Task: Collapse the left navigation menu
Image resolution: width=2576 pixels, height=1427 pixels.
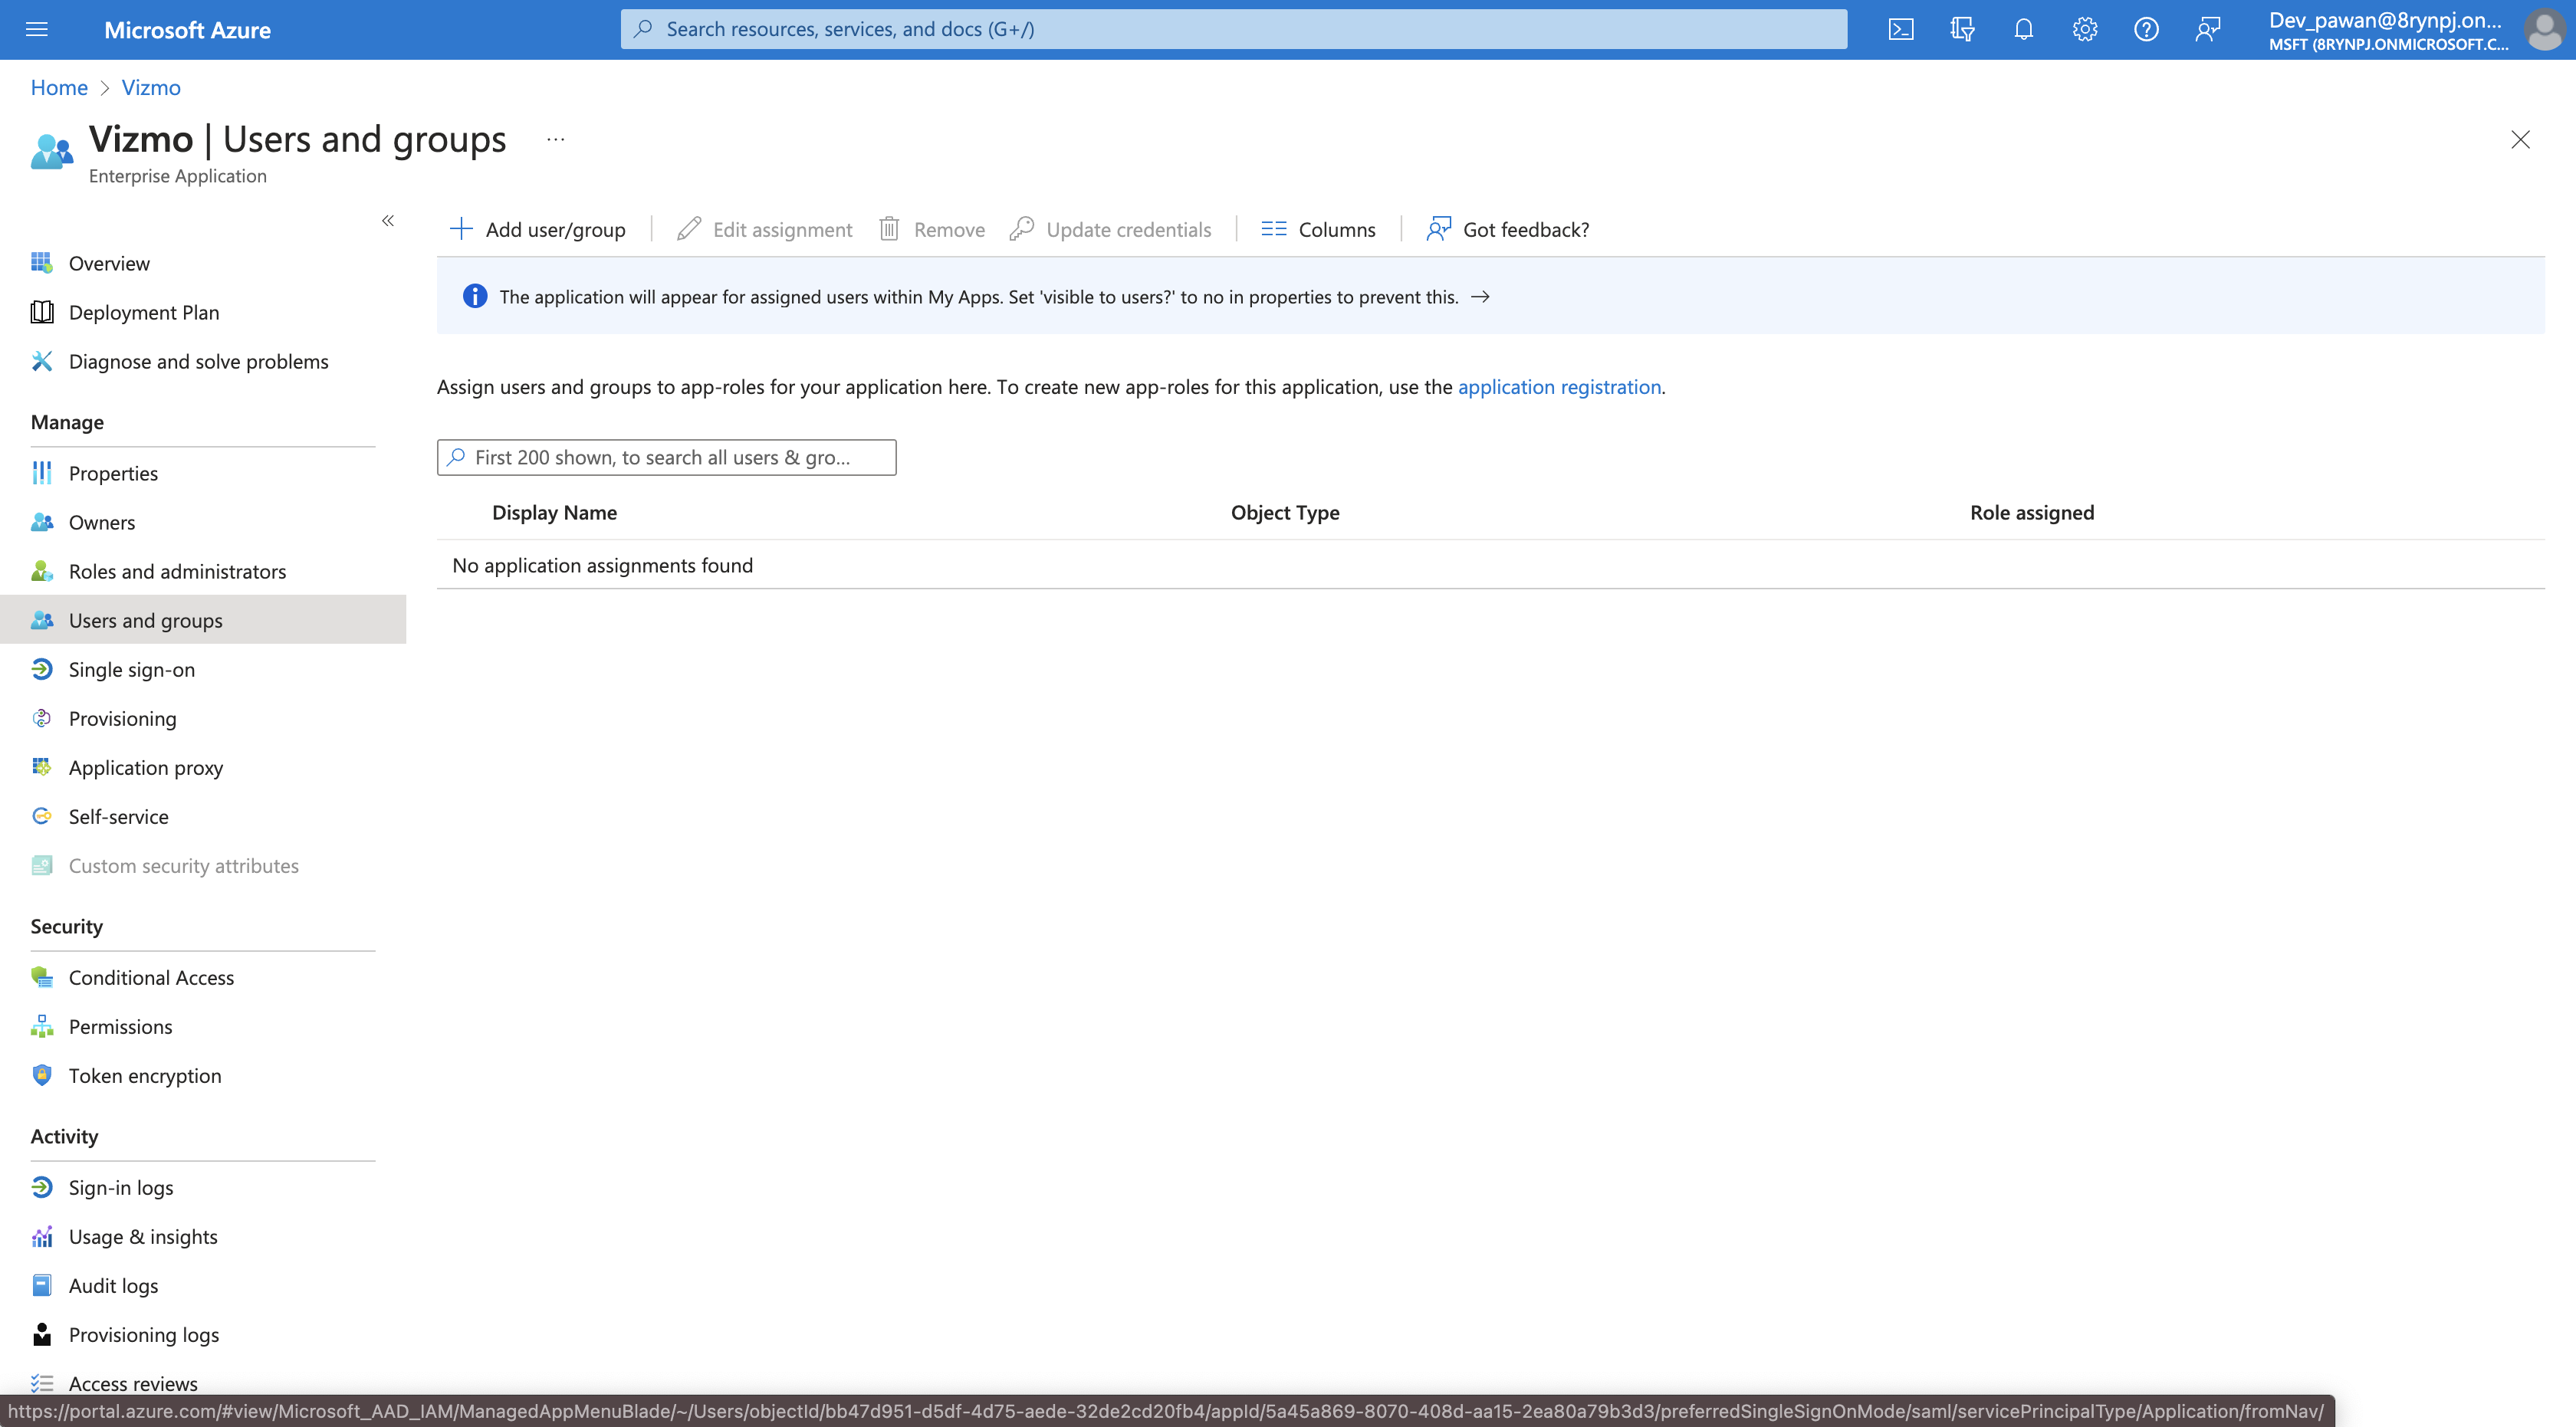Action: [x=388, y=221]
